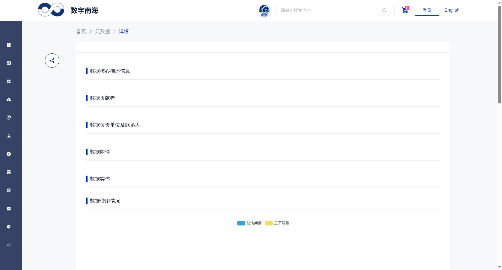The image size is (502, 270).
Task: Click the ship sidebar icon
Action: [x=9, y=136]
